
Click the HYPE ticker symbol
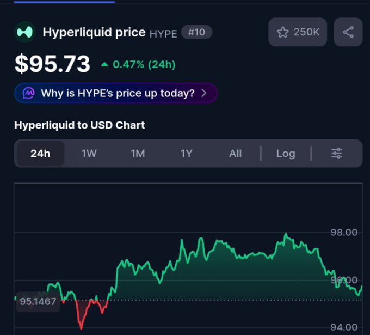coord(163,34)
